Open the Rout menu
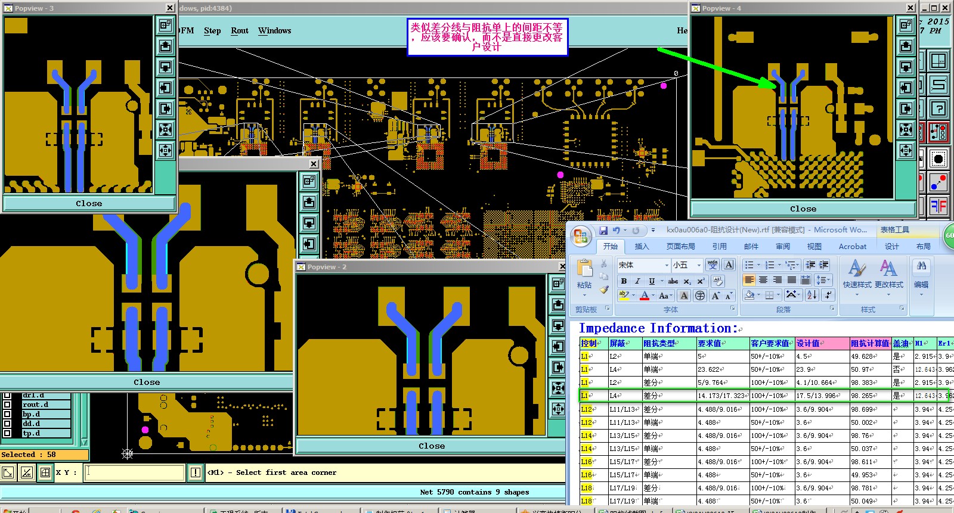954x513 pixels. (240, 30)
